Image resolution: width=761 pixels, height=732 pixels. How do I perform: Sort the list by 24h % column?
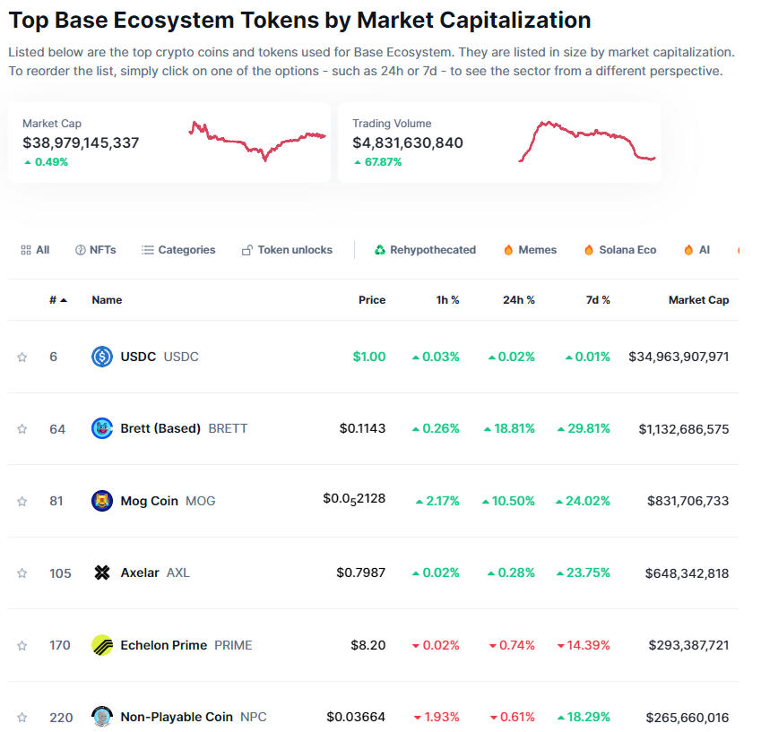pyautogui.click(x=518, y=300)
